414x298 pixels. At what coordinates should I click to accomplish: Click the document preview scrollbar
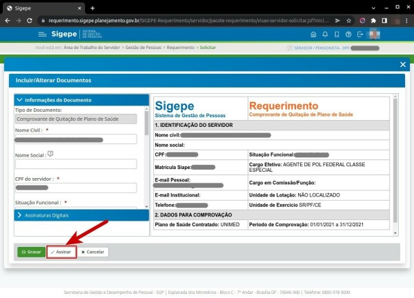(395, 161)
